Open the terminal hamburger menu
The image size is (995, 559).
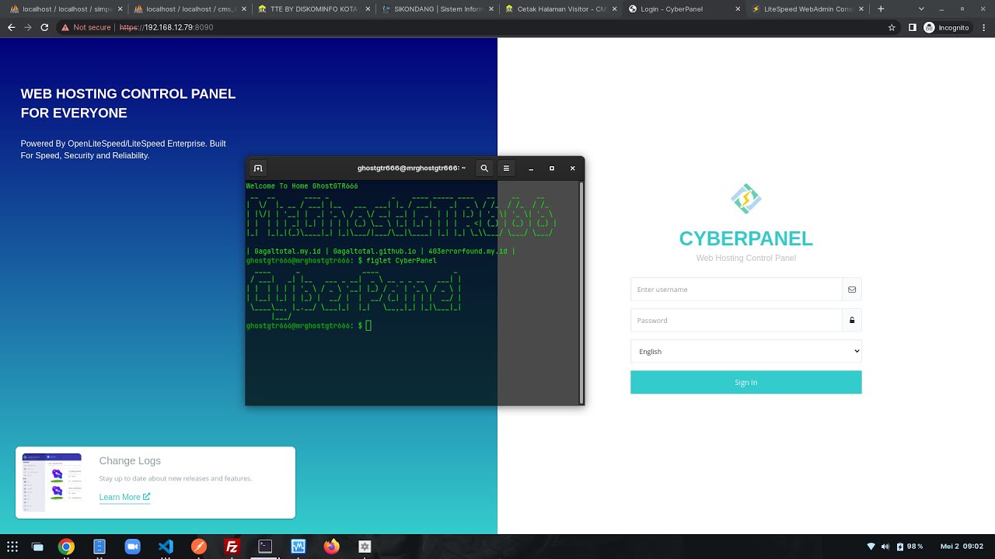(x=506, y=168)
